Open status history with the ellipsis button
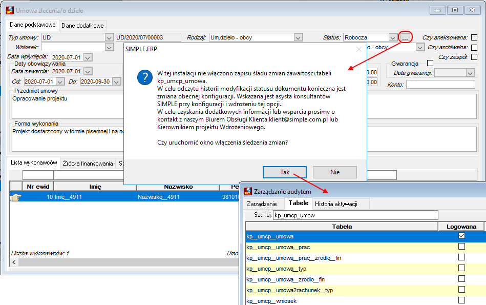Image resolution: width=486 pixels, height=305 pixels. (x=405, y=37)
